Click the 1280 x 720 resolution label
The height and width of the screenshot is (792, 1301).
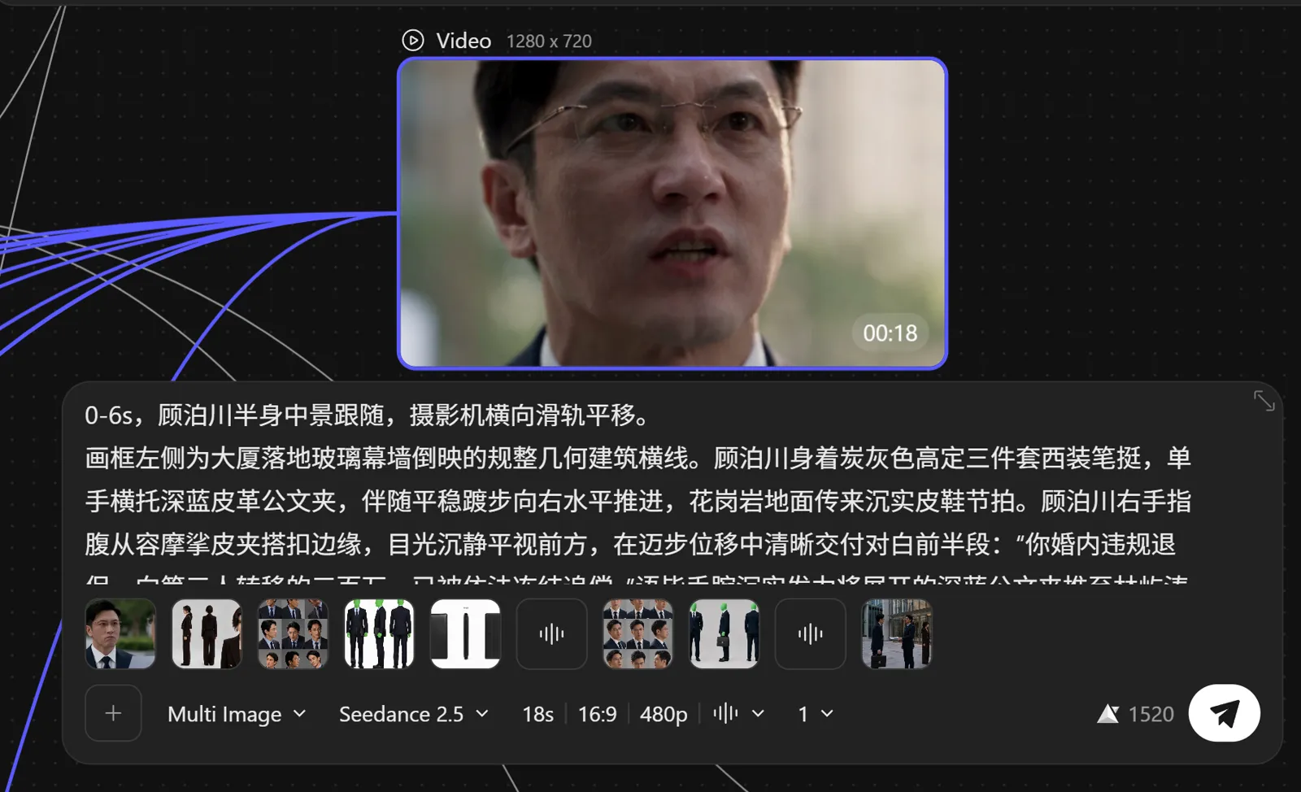(549, 41)
